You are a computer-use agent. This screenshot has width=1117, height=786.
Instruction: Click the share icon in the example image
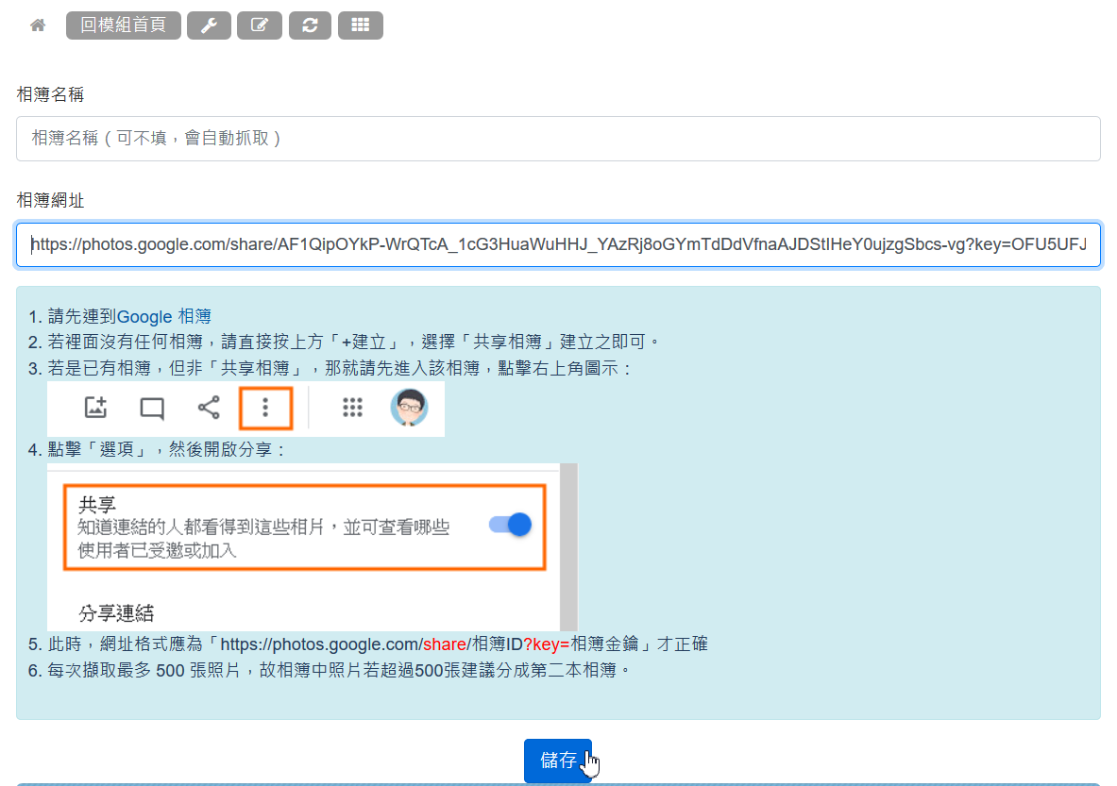[x=209, y=408]
